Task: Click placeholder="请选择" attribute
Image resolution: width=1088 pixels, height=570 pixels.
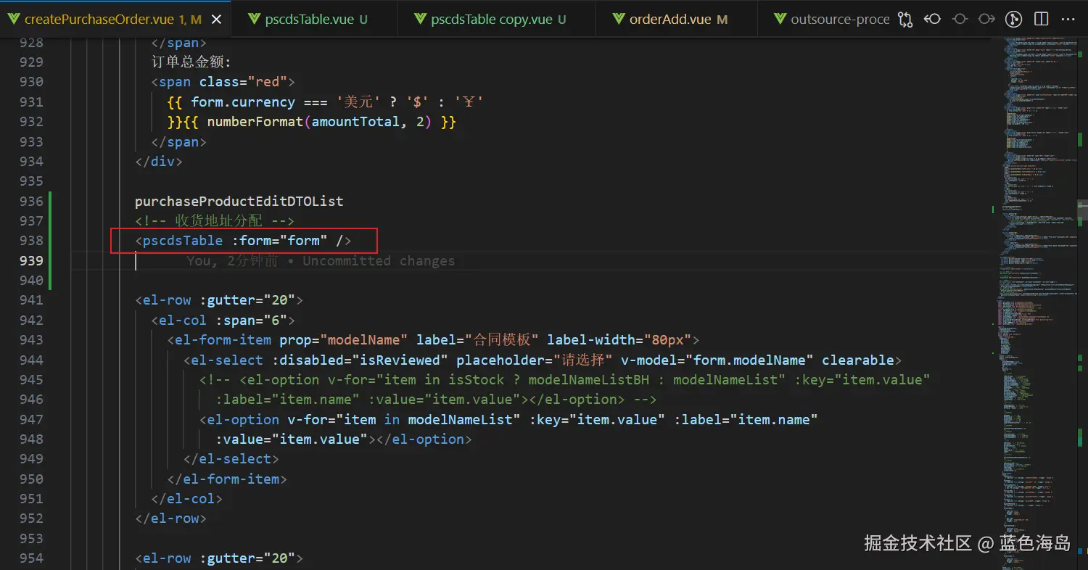Action: tap(535, 360)
